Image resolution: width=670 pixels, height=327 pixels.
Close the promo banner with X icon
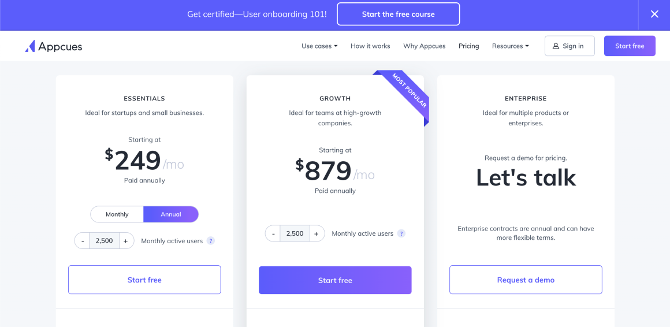point(654,14)
